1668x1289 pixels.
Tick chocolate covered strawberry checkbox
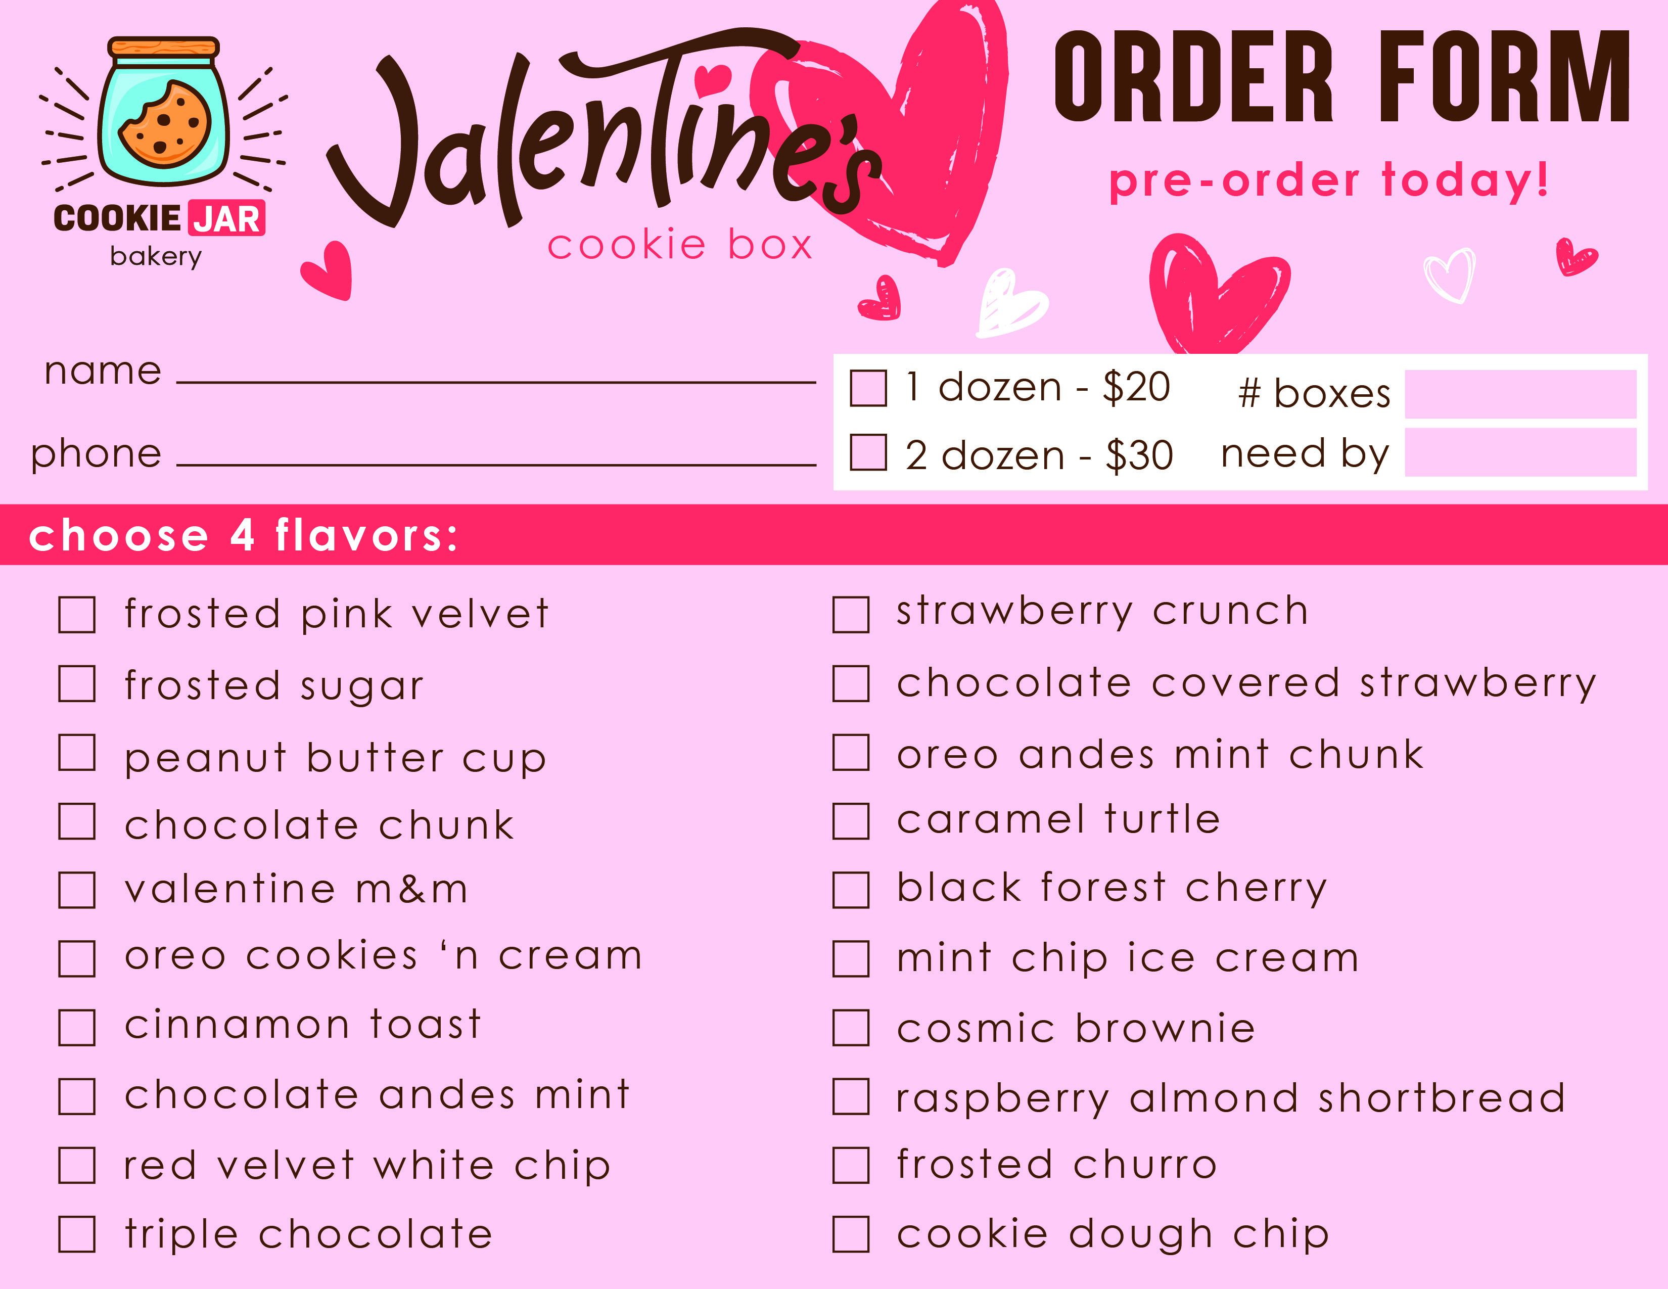[851, 683]
